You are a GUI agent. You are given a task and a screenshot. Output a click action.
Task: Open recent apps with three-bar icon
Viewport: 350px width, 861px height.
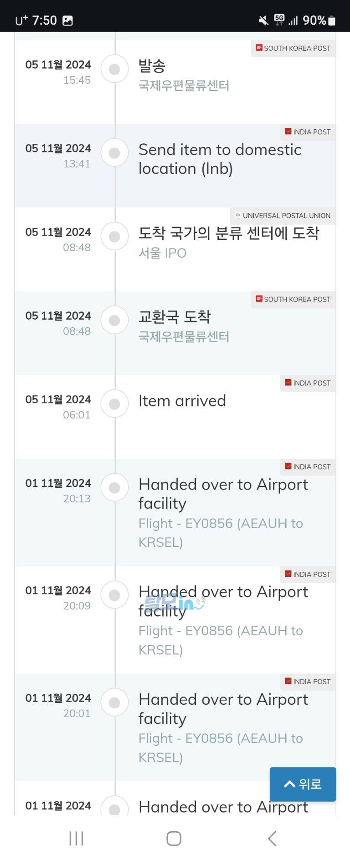[76, 838]
